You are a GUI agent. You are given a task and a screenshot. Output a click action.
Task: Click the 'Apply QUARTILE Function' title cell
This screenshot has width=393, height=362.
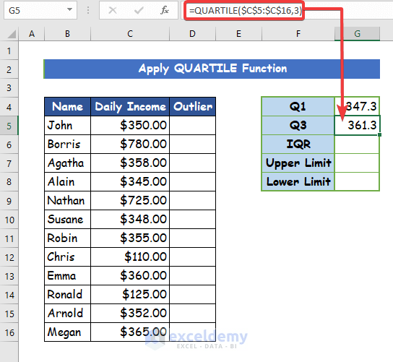coord(212,69)
